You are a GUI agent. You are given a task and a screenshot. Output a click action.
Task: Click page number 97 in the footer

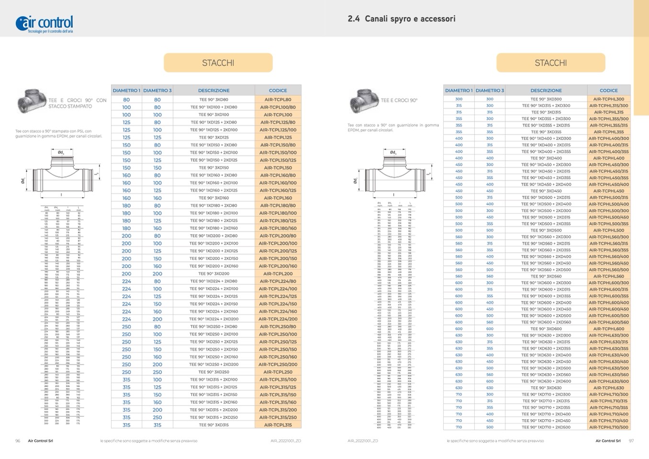[631, 441]
